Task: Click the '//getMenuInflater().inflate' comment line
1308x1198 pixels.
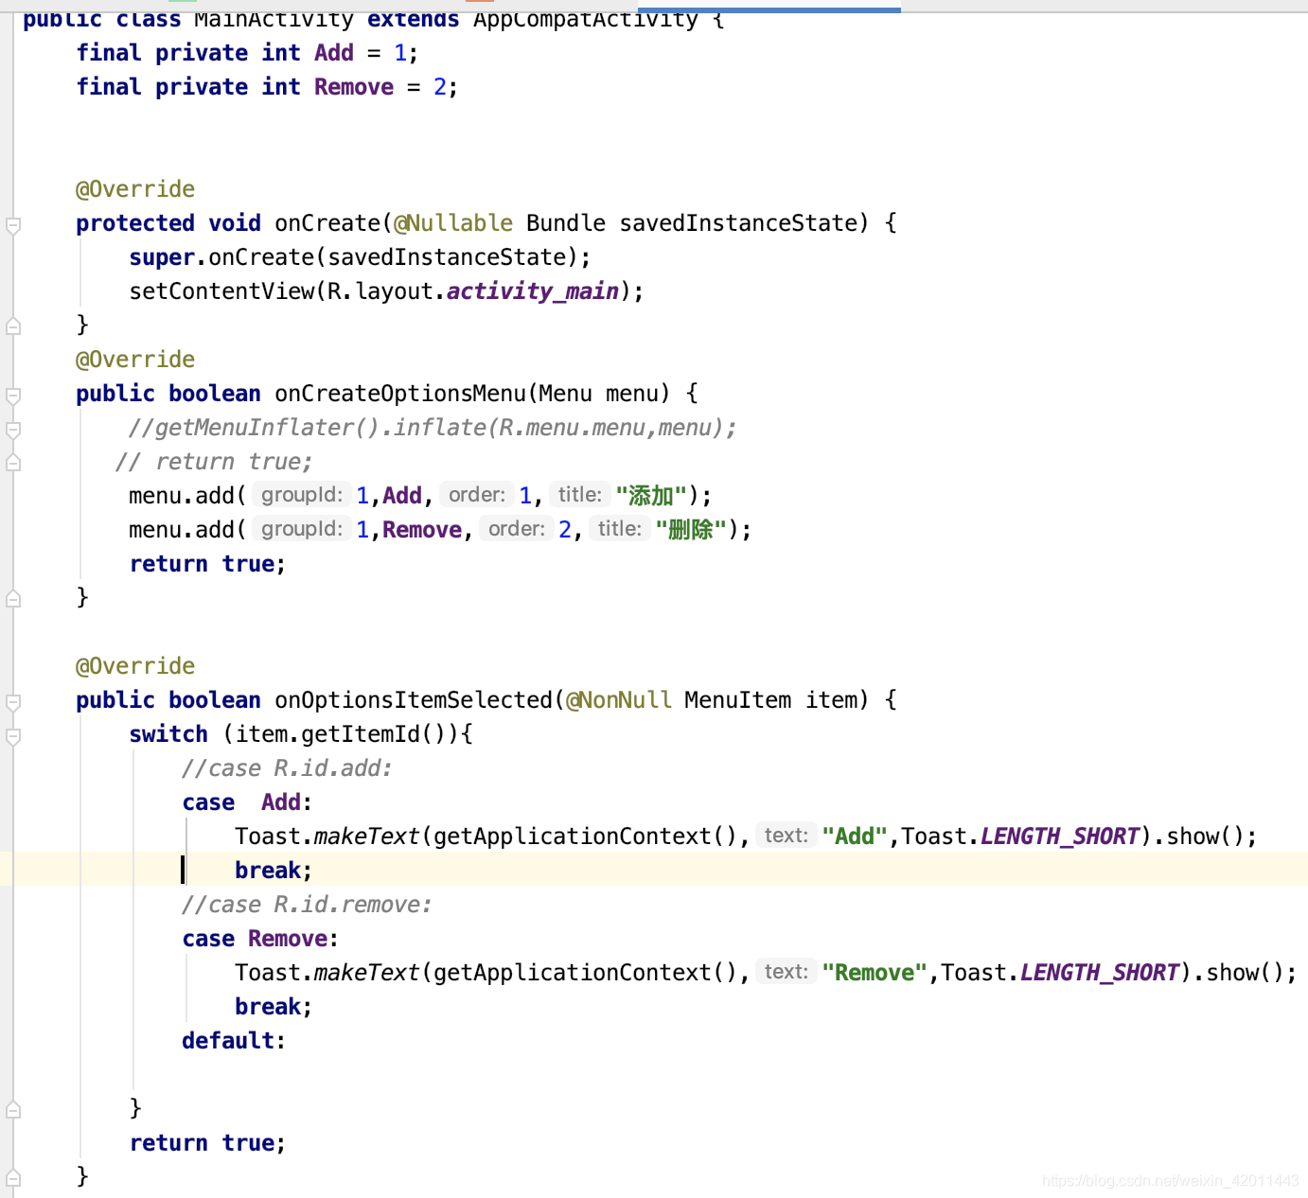Action: [x=433, y=428]
